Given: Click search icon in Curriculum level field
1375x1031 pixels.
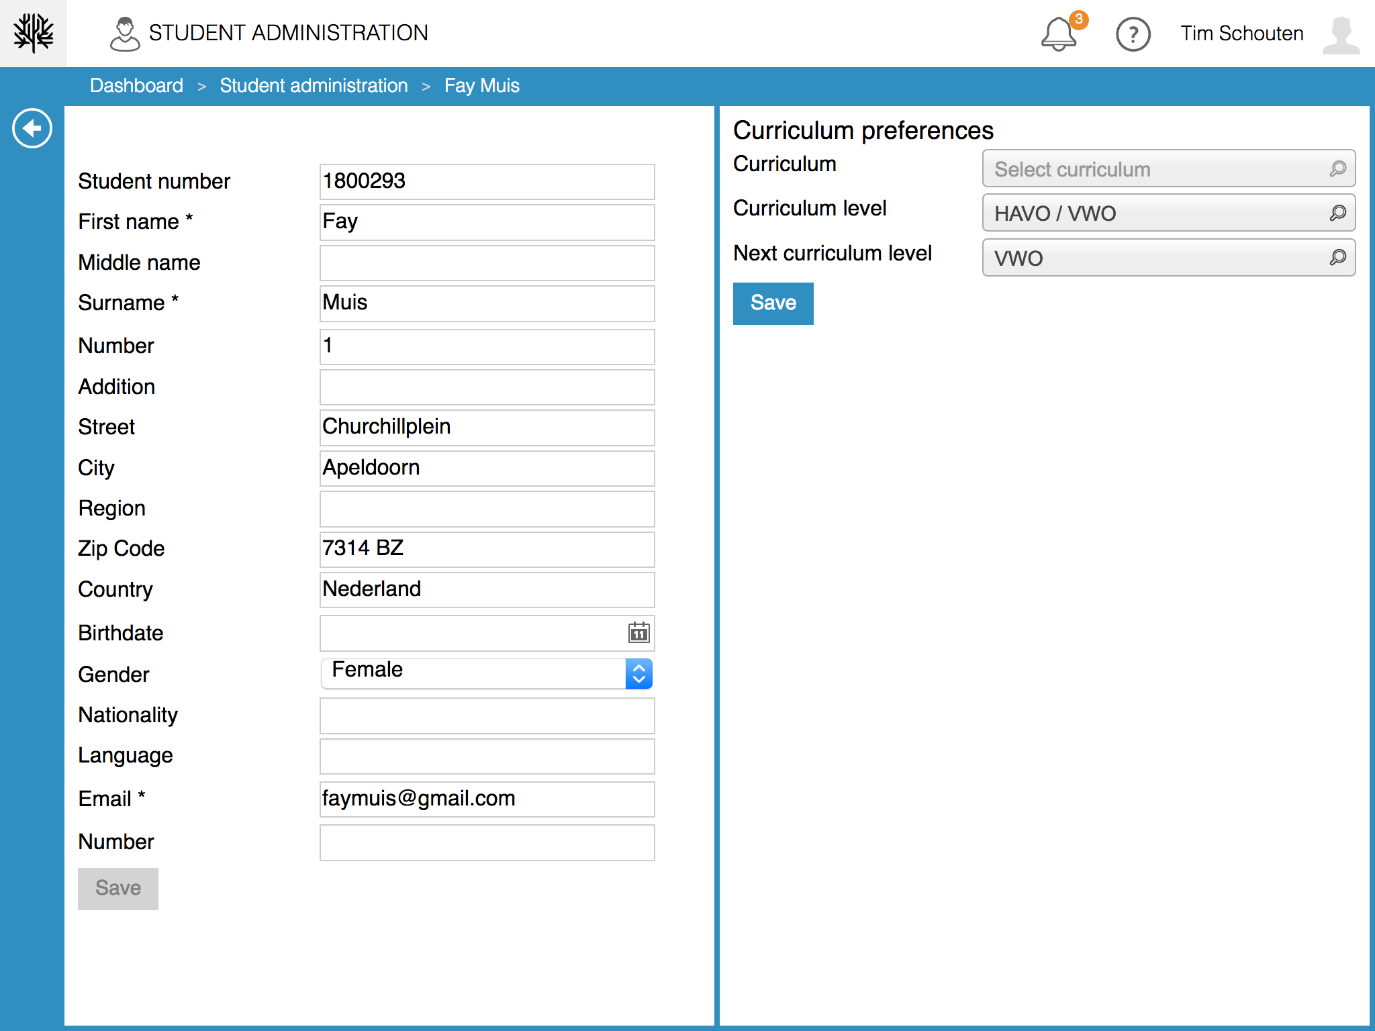Looking at the screenshot, I should [1337, 213].
